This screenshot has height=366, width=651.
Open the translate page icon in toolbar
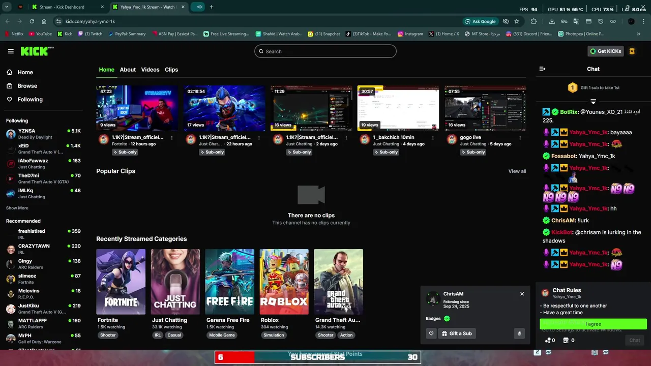(x=576, y=21)
